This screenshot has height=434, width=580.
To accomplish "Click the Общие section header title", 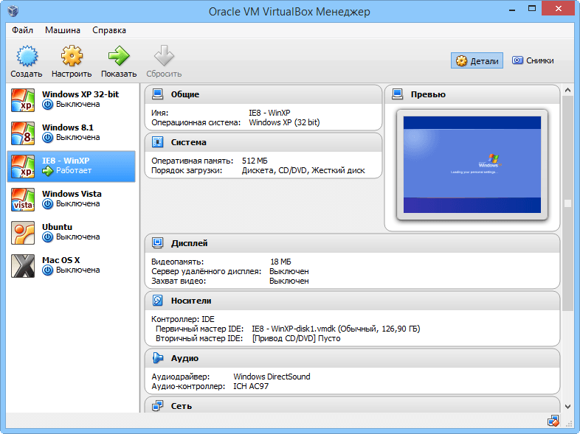I will pyautogui.click(x=185, y=94).
